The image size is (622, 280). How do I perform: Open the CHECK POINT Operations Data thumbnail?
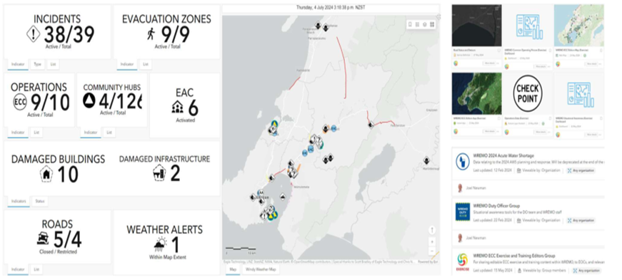click(528, 93)
